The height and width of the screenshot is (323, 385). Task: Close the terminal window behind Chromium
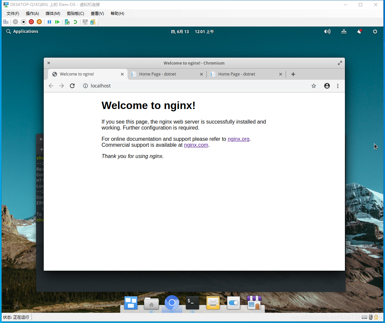[41, 139]
